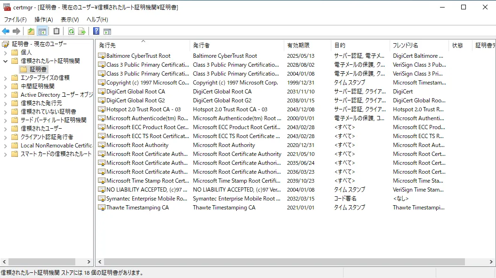Expand the Local NonRemovable Certificates node
Viewport: 496px width, 278px height.
5,146
